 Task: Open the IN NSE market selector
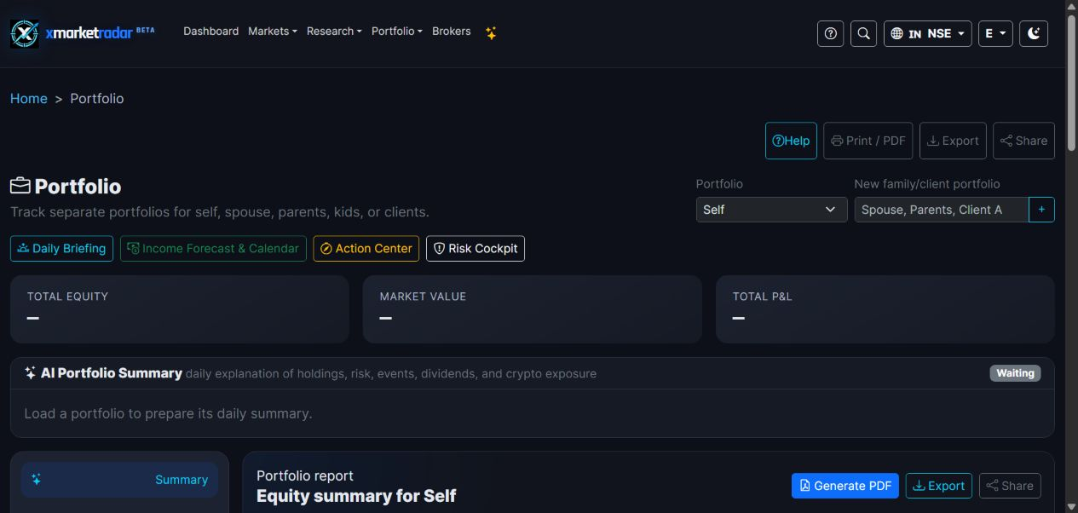pos(927,33)
